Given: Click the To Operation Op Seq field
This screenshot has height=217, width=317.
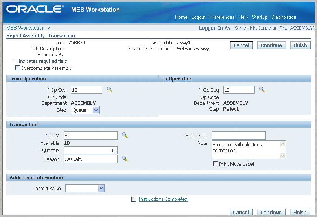Looking at the screenshot, I should (x=239, y=90).
